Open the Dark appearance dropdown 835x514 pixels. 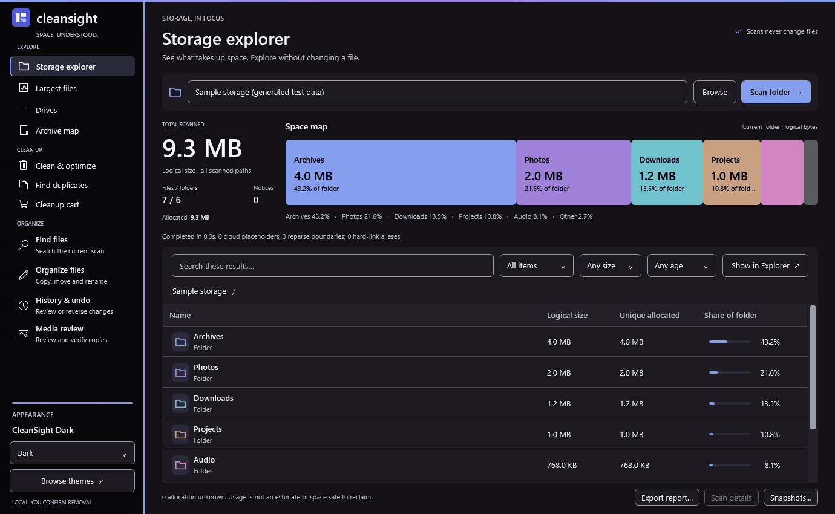click(72, 453)
